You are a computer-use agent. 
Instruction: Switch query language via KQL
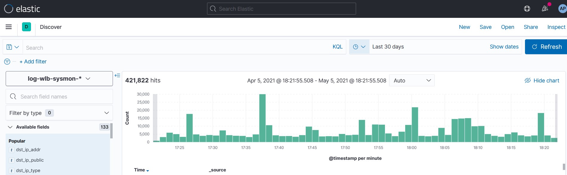coord(338,47)
